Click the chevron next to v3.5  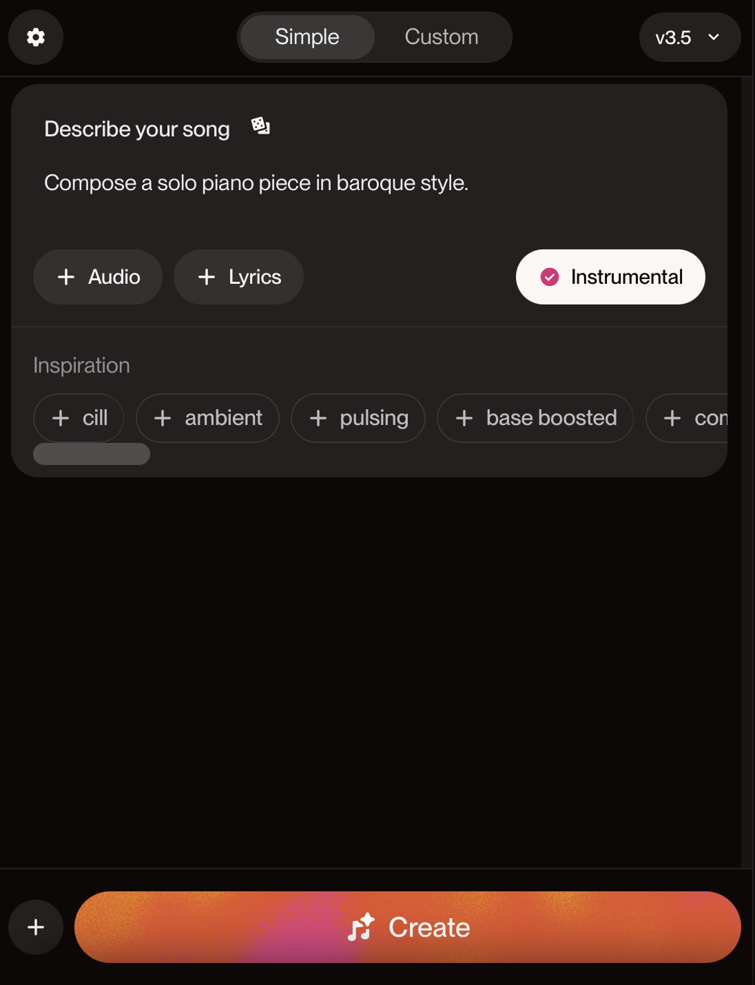pyautogui.click(x=714, y=37)
